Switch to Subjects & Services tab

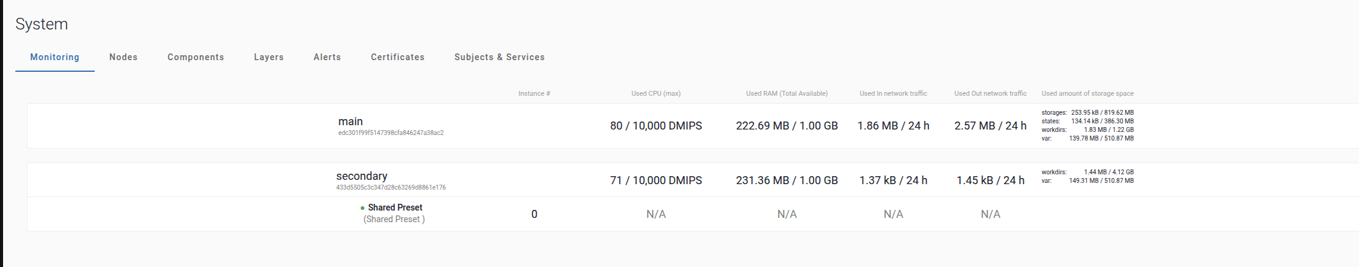[x=499, y=57]
